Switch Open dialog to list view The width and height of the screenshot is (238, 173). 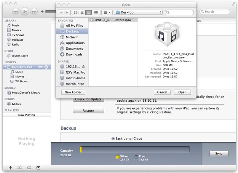pyautogui.click(x=82, y=13)
